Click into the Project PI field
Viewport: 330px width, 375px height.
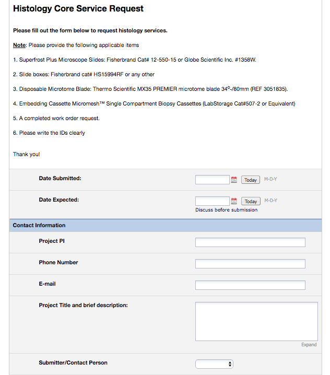pos(250,242)
